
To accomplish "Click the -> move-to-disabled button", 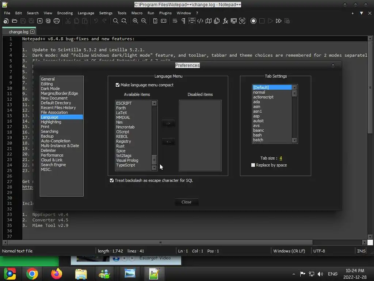I will coord(168,123).
